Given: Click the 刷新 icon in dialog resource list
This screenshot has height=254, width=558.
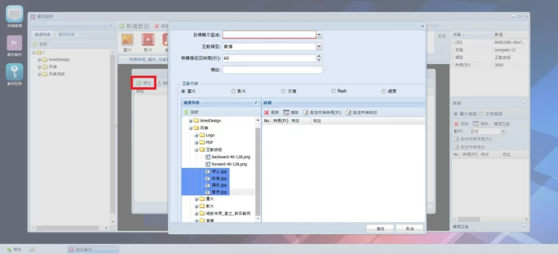Looking at the screenshot, I should point(191,112).
